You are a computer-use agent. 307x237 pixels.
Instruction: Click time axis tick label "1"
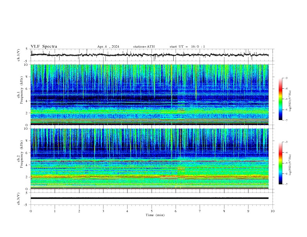pos(55,211)
